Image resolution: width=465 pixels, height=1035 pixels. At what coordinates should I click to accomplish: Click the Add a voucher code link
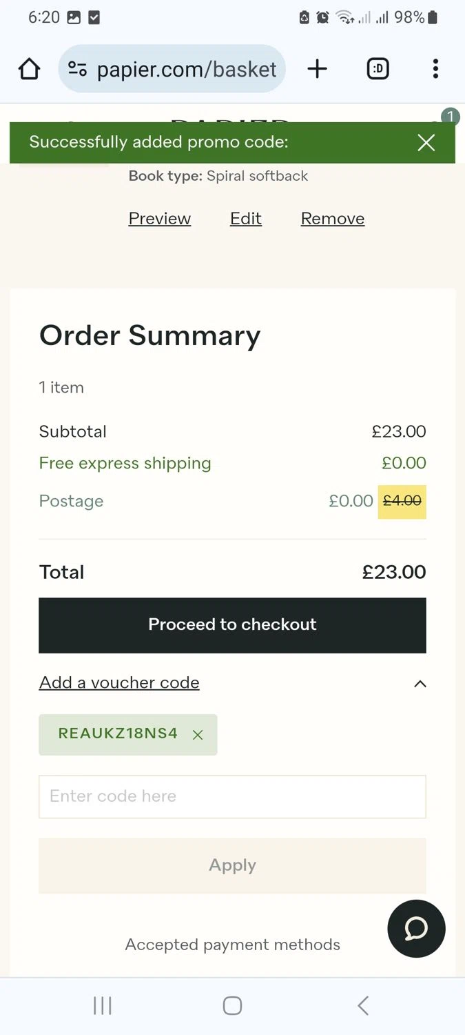[119, 682]
